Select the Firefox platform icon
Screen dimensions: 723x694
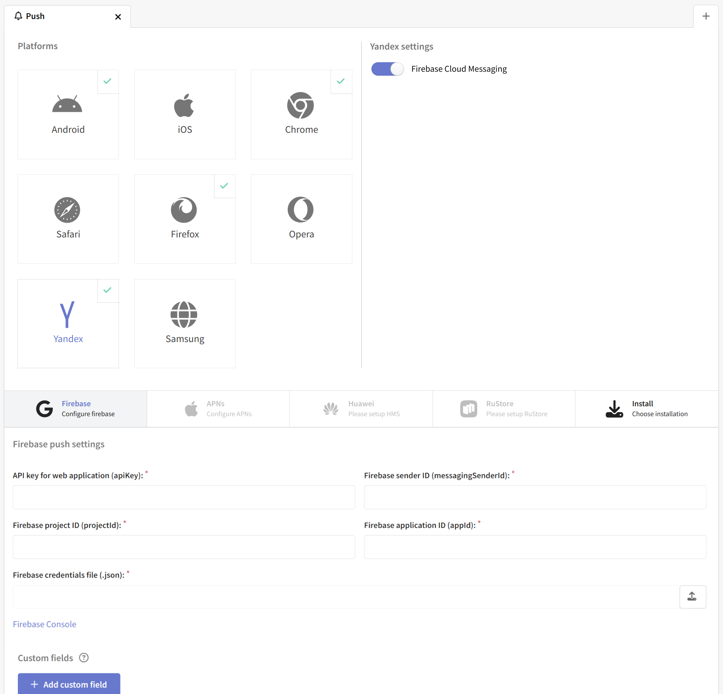click(x=184, y=210)
